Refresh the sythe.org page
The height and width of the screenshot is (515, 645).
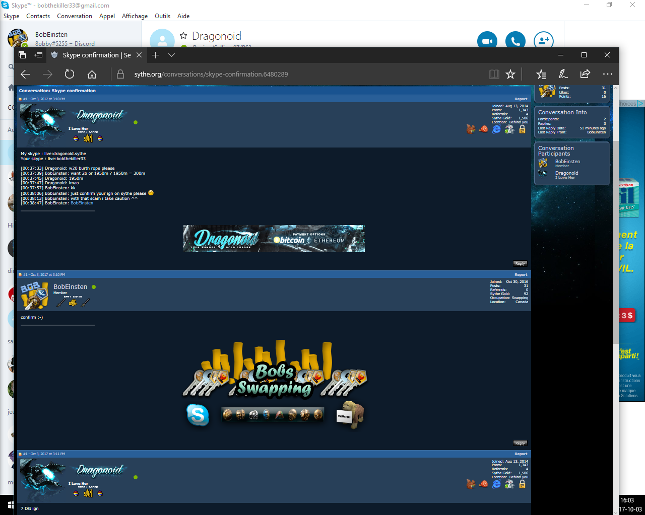click(70, 75)
